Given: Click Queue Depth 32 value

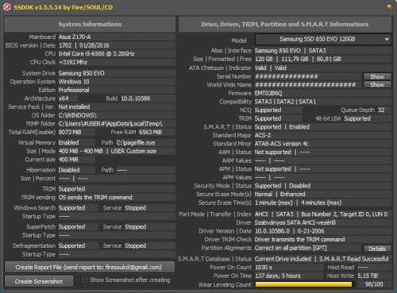Looking at the screenshot, I should pos(381,110).
